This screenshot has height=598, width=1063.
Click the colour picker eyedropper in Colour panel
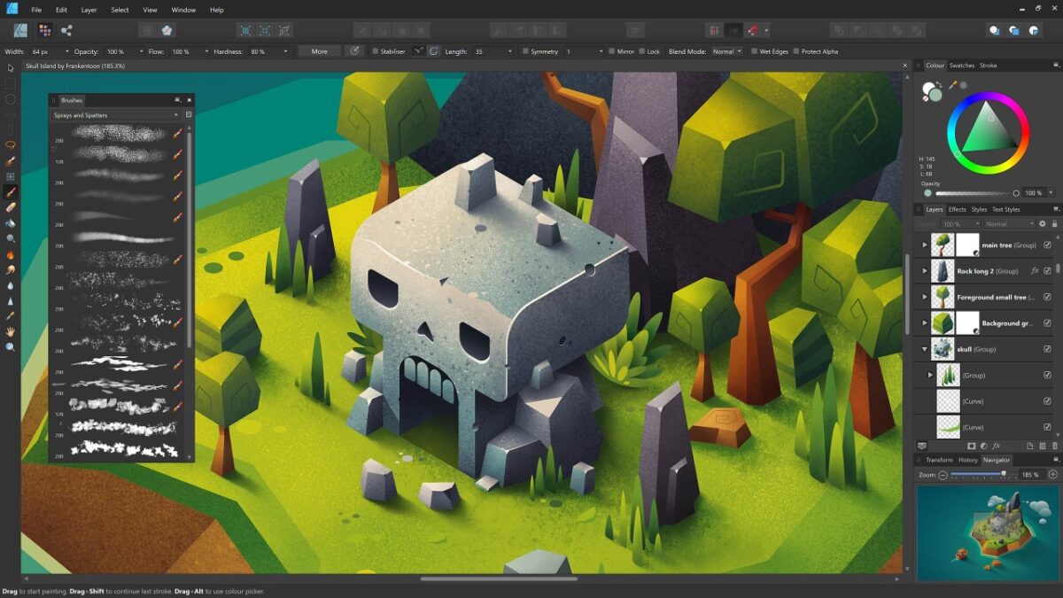(x=953, y=85)
